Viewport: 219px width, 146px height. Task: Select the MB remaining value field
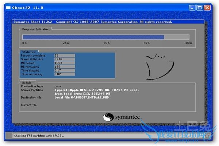(x=64, y=67)
